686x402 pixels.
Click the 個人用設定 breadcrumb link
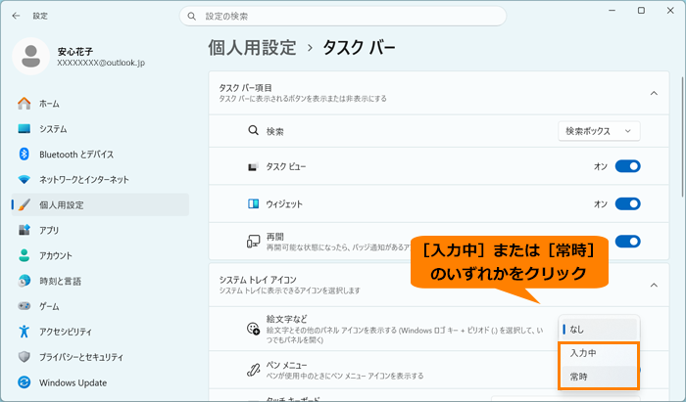[x=252, y=47]
